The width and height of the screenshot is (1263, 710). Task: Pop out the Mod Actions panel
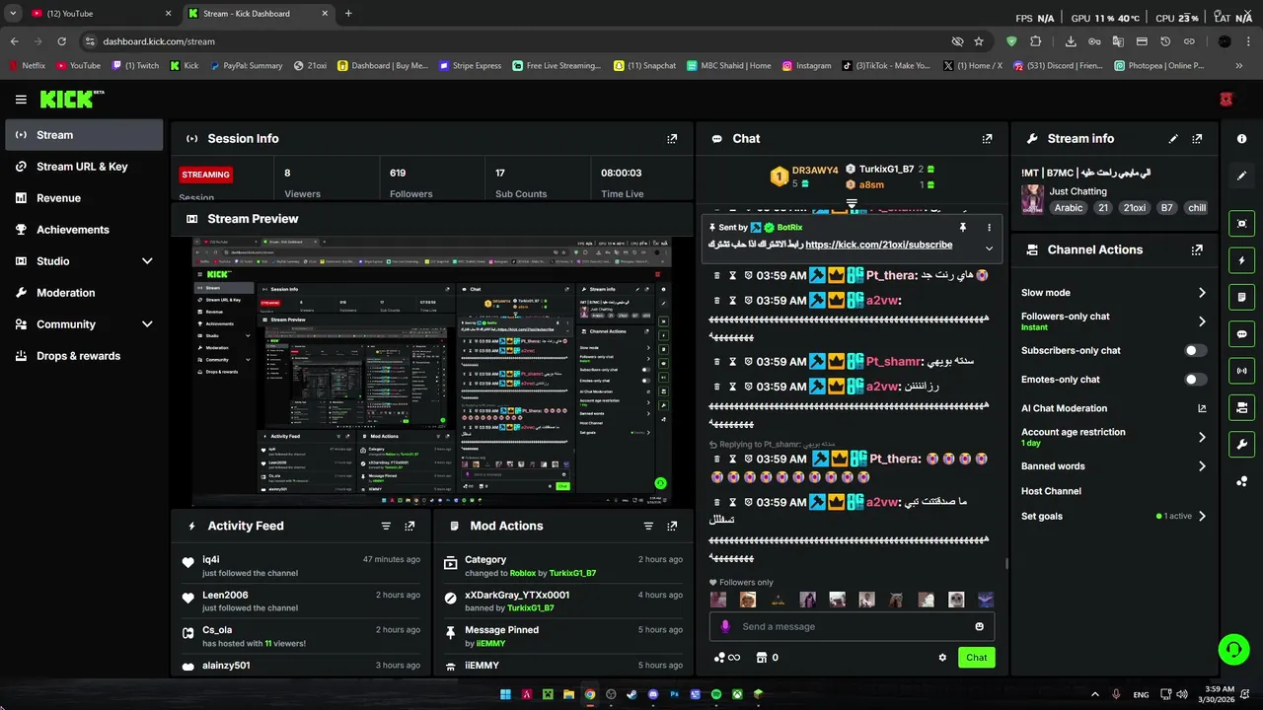click(x=672, y=527)
